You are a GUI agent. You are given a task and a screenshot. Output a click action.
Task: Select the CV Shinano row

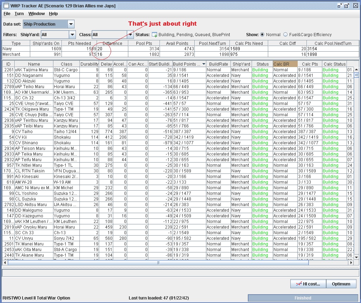pyautogui.click(x=178, y=143)
